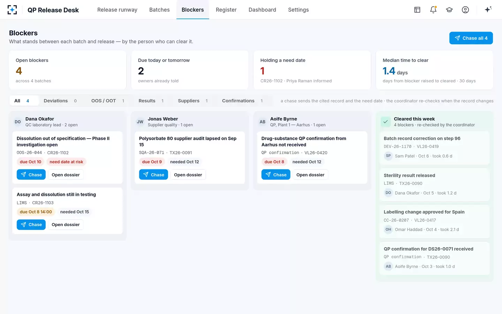Open the Settings tab

[x=298, y=10]
